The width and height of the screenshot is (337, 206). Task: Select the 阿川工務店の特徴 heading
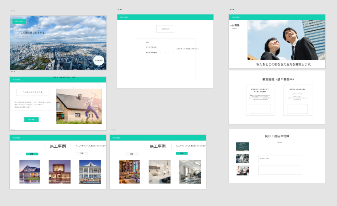pyautogui.click(x=277, y=136)
